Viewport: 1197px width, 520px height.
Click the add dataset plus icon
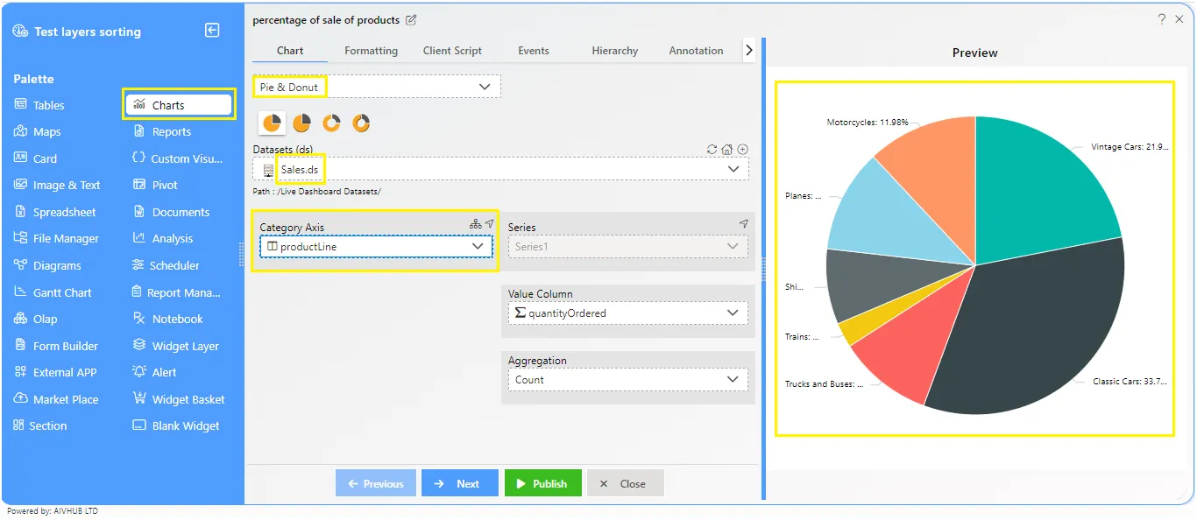click(742, 150)
